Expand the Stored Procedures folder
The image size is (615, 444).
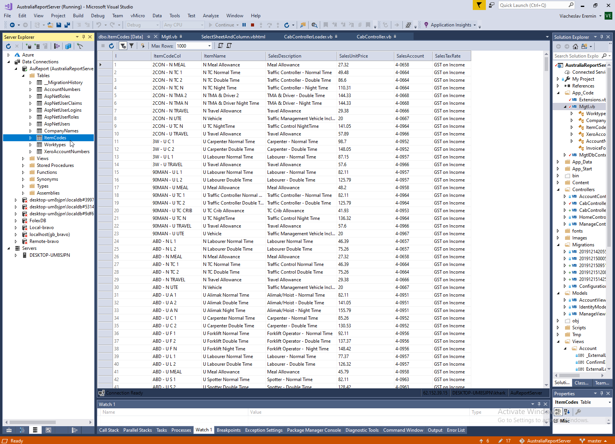pyautogui.click(x=23, y=165)
